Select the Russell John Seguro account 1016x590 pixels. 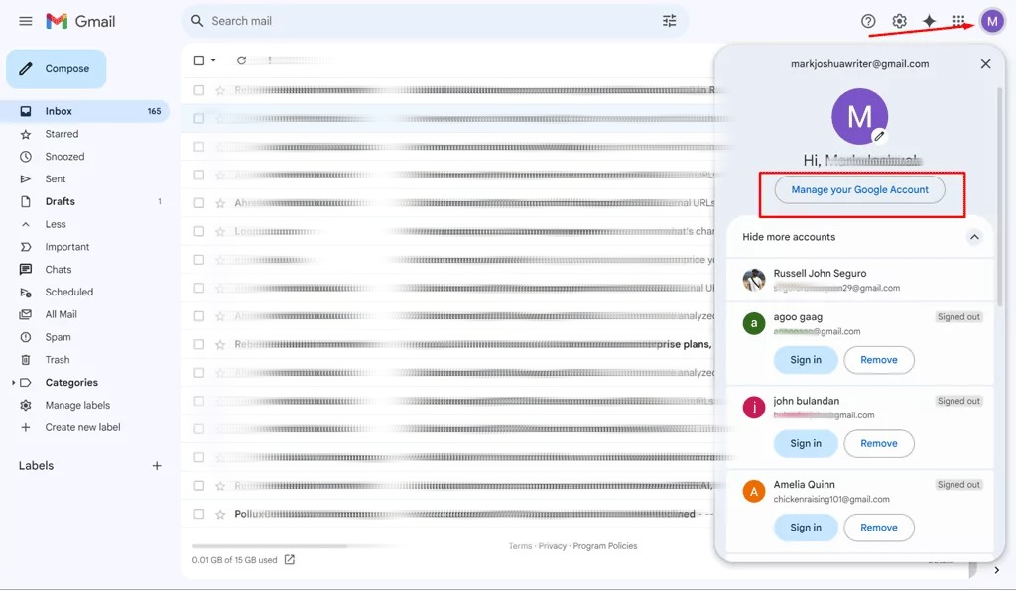[x=860, y=280]
